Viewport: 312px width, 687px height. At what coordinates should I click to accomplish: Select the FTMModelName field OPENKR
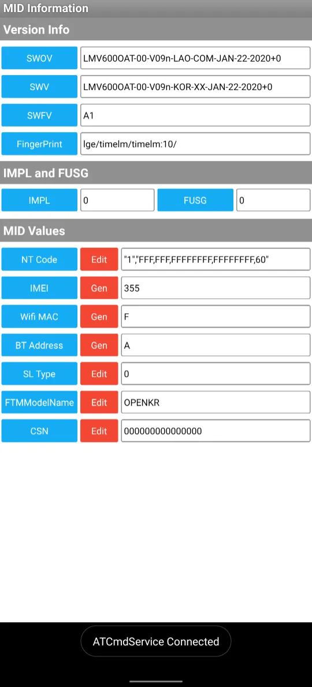click(x=216, y=402)
